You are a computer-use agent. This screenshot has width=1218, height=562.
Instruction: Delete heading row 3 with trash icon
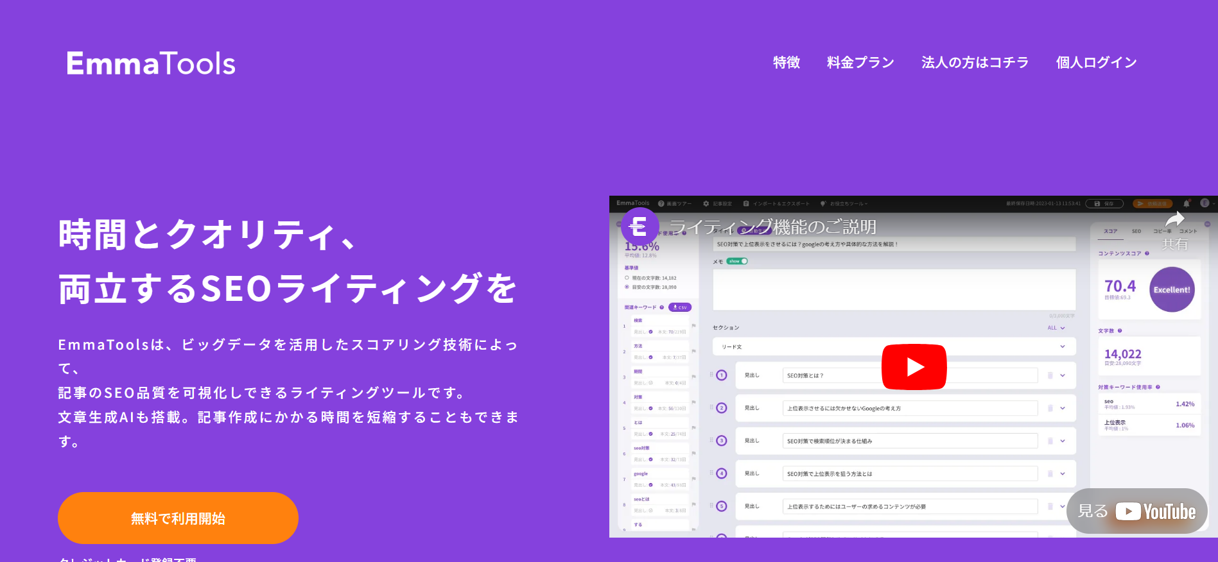tap(1050, 441)
